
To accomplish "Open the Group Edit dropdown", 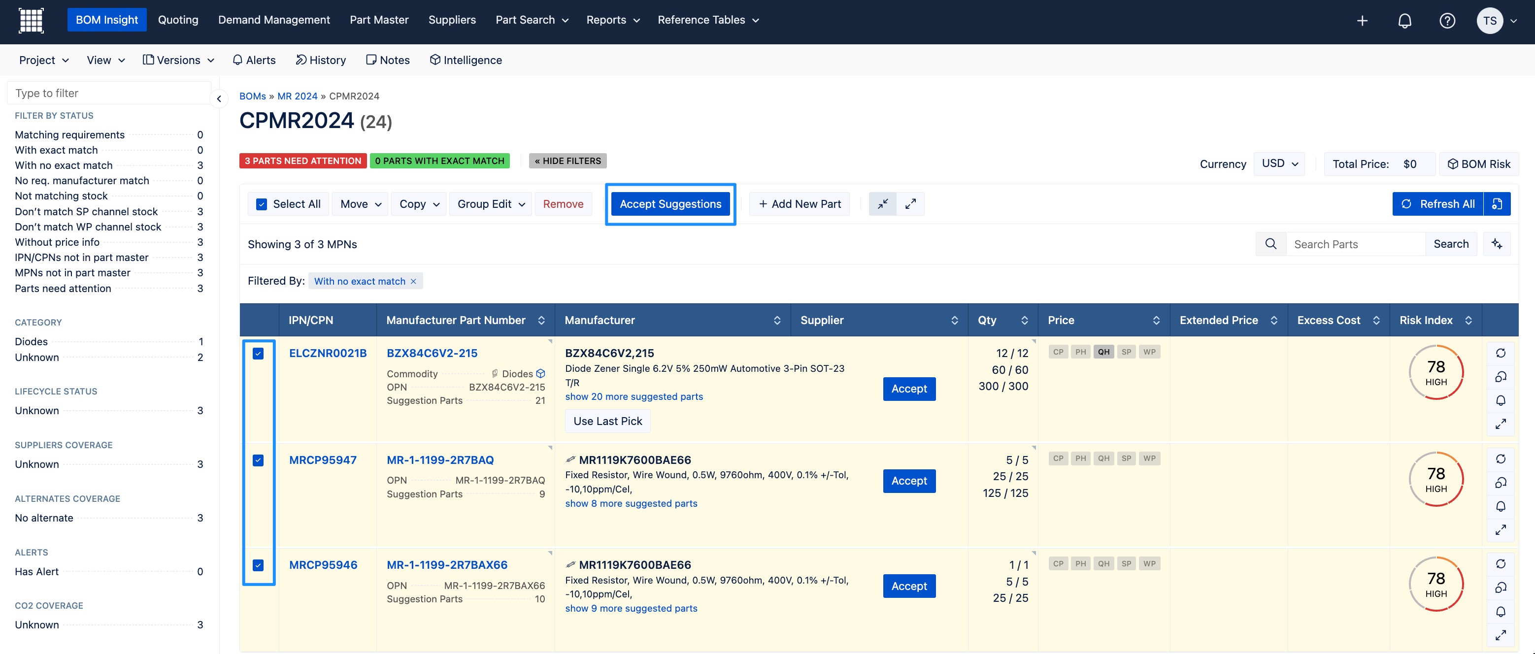I will (491, 204).
